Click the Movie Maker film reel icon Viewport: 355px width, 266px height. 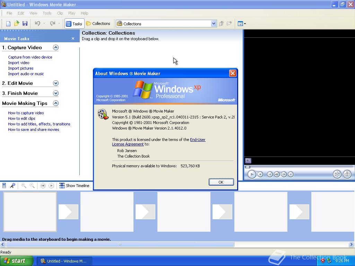103,114
